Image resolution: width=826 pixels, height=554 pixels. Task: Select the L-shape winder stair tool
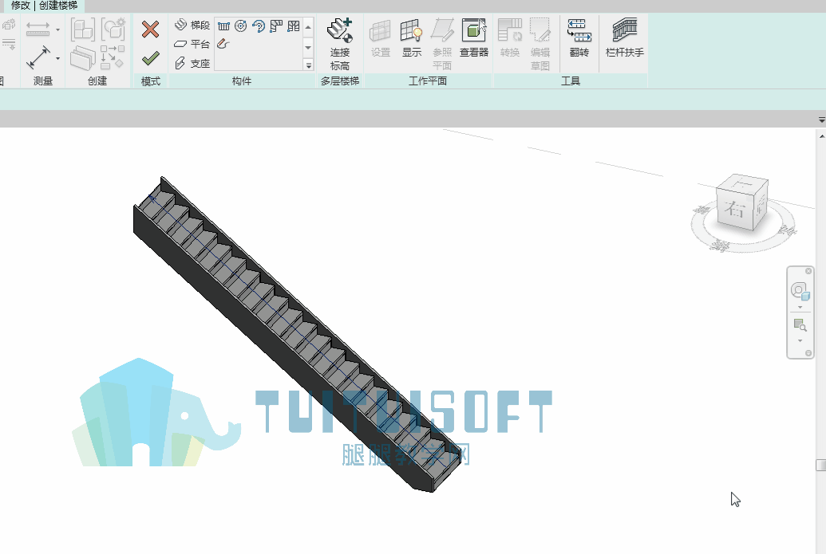[276, 26]
